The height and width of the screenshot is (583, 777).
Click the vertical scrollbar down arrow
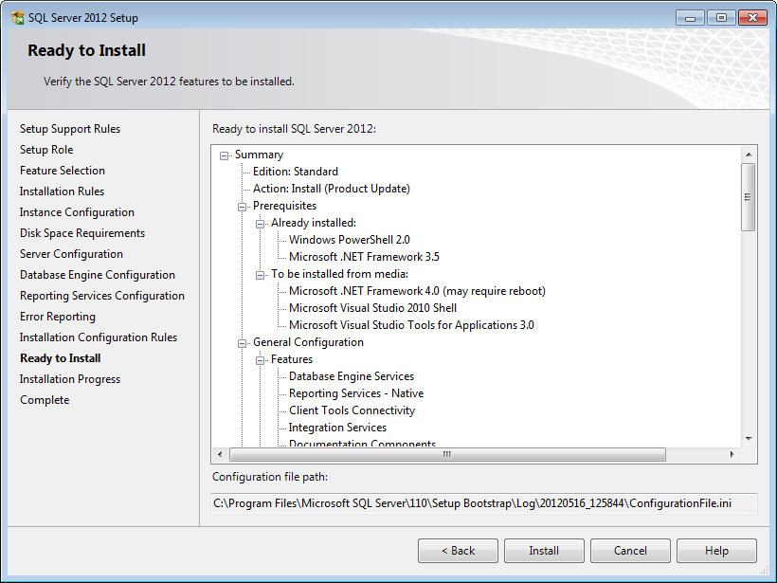[x=749, y=439]
